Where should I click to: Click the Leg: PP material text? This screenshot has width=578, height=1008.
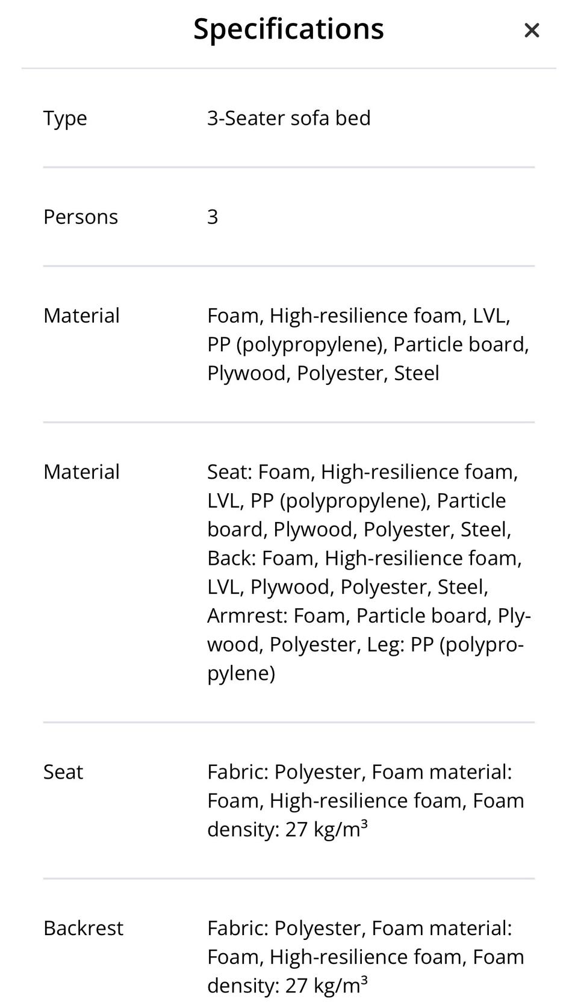click(x=446, y=645)
